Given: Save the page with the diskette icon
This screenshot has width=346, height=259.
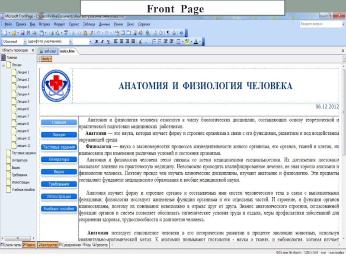Looking at the screenshot, I should pyautogui.click(x=22, y=33).
